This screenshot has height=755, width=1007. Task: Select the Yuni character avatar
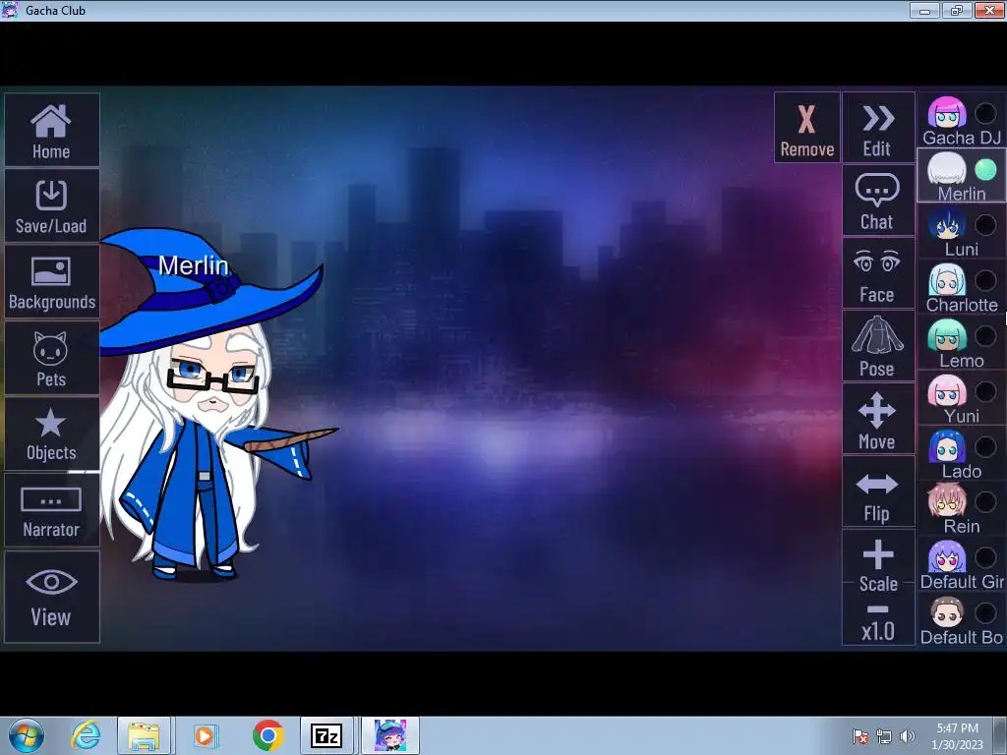click(947, 391)
